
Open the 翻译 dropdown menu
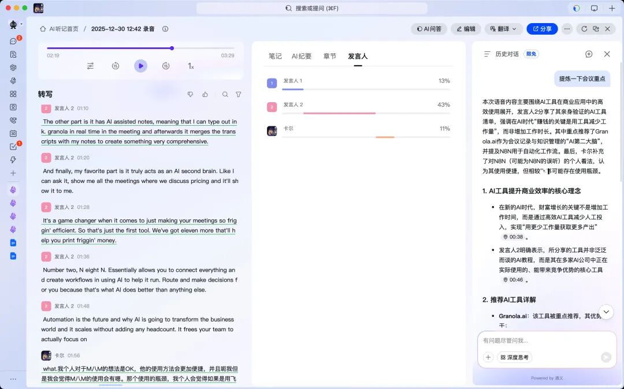click(x=502, y=28)
